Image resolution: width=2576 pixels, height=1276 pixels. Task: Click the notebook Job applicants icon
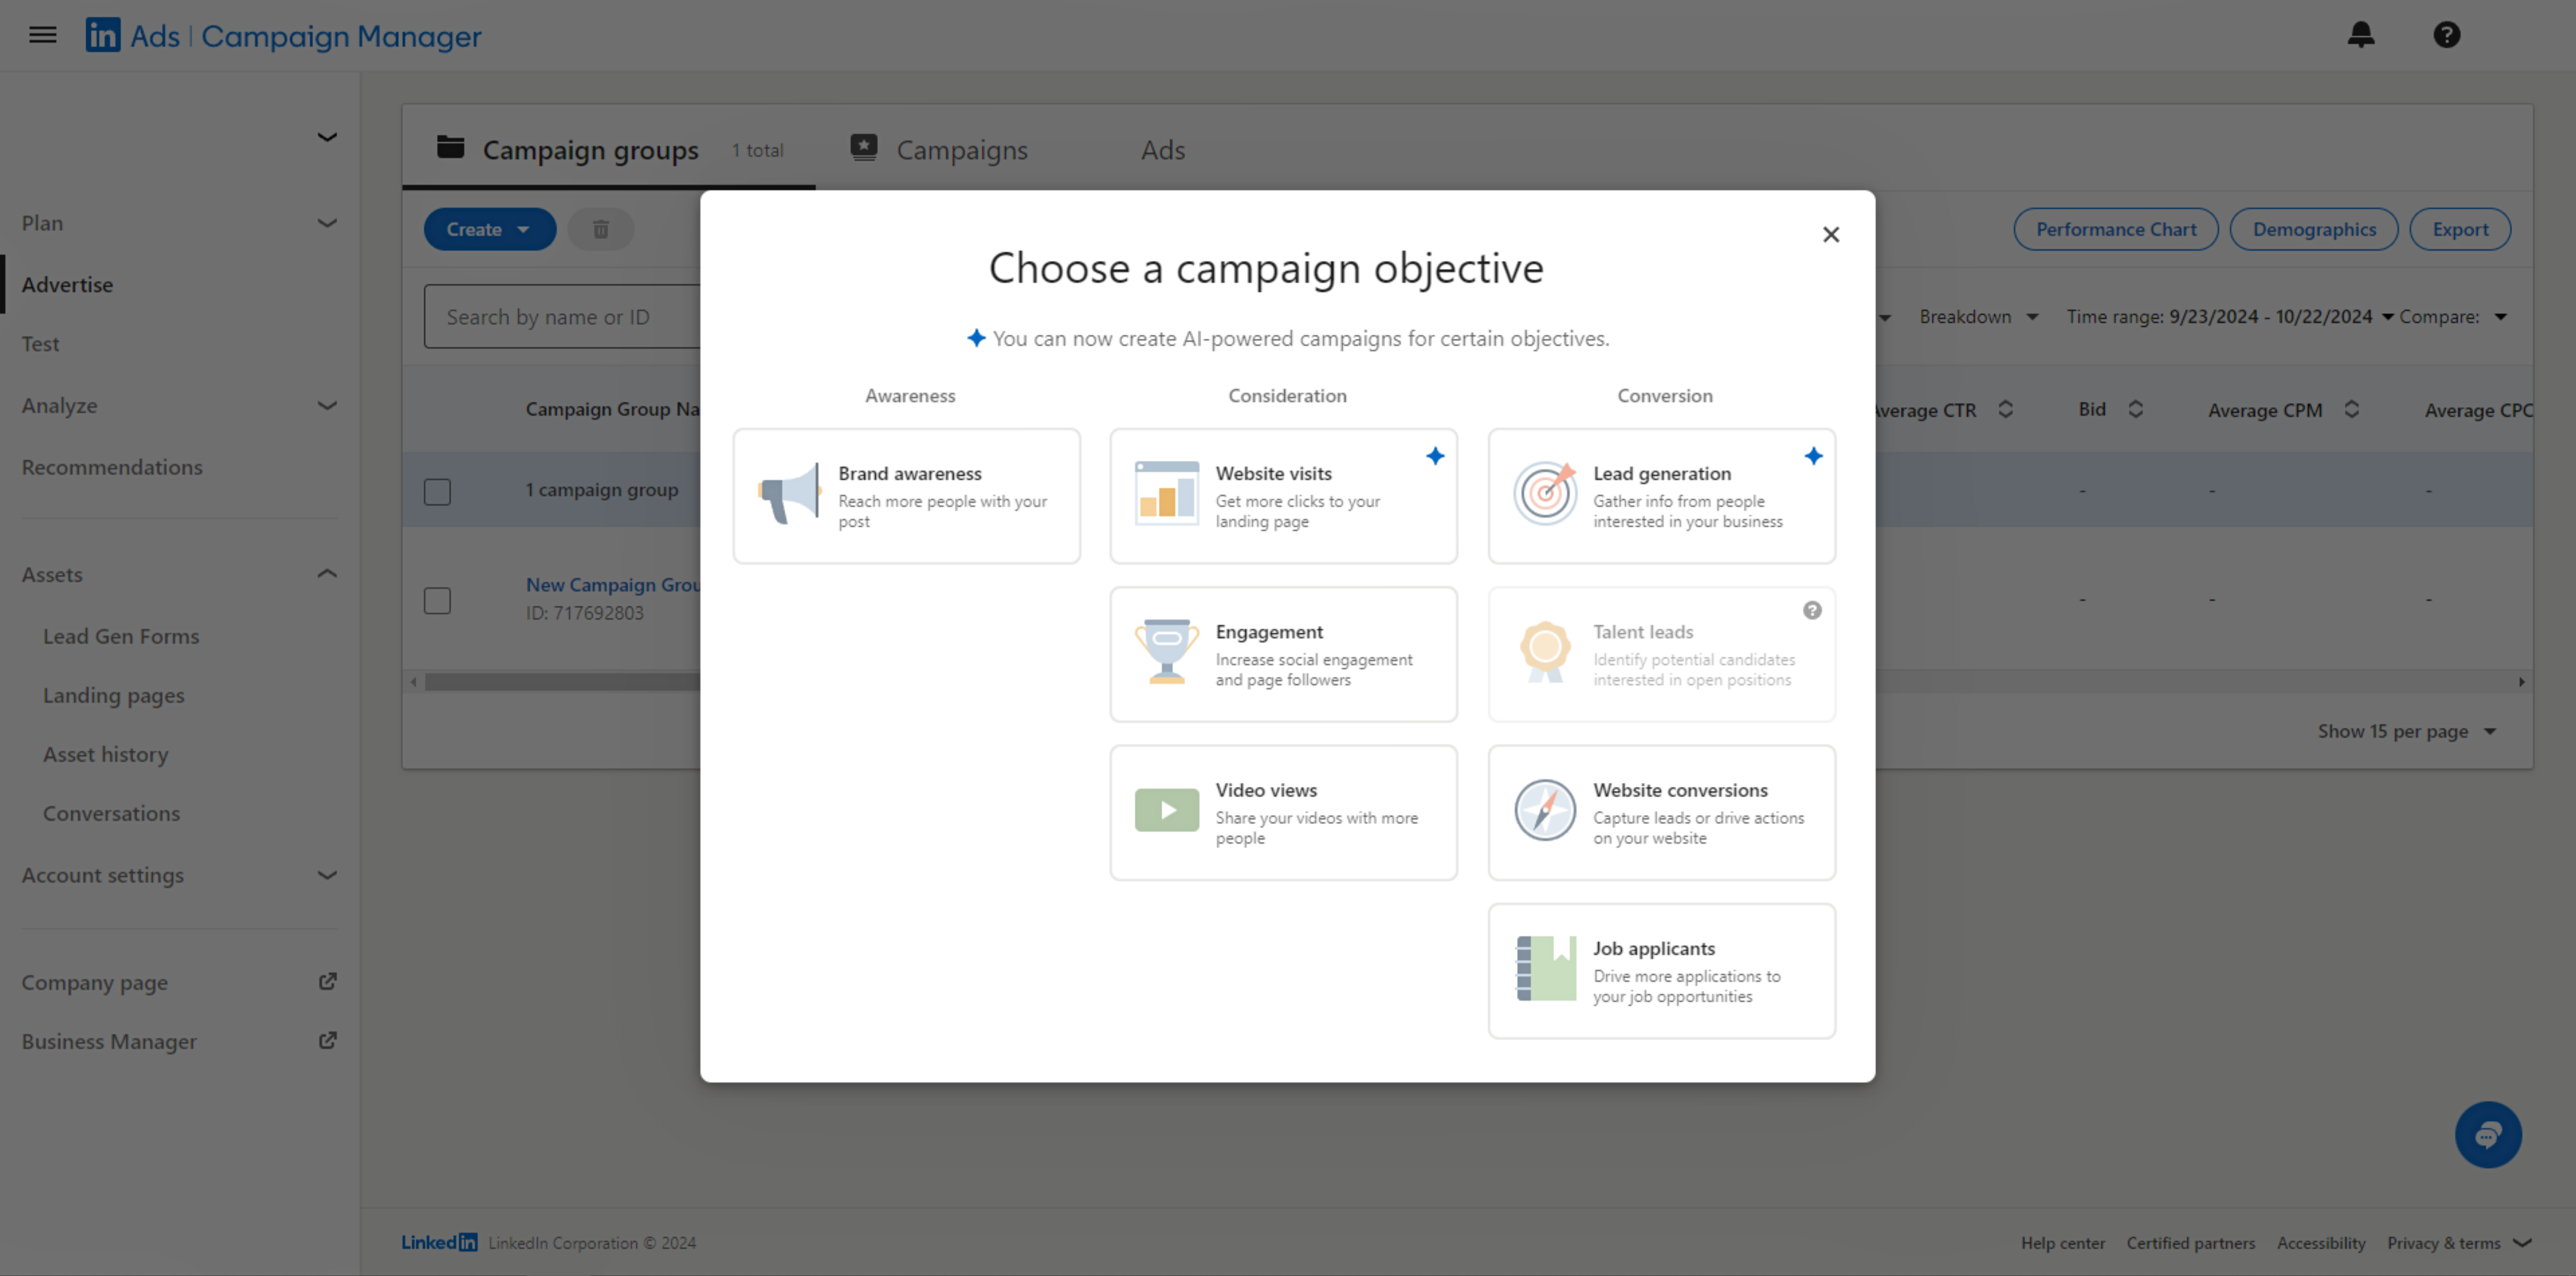1546,968
